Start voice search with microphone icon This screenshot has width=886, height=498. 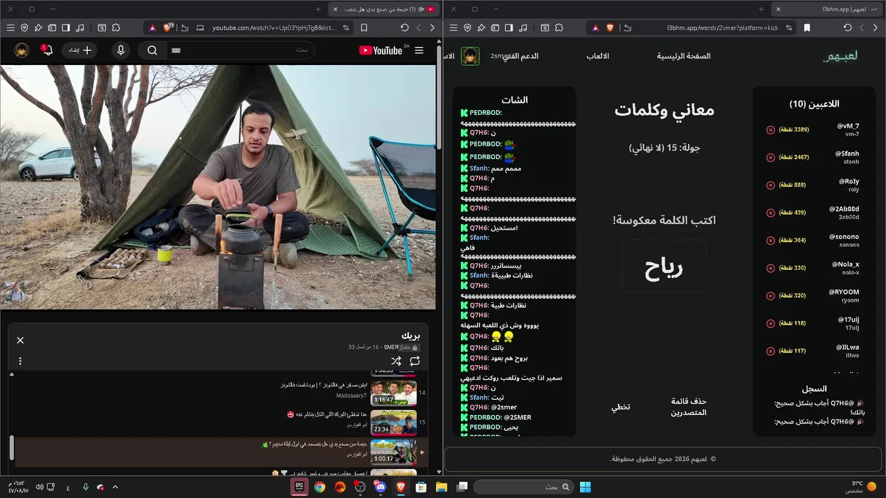pos(121,50)
